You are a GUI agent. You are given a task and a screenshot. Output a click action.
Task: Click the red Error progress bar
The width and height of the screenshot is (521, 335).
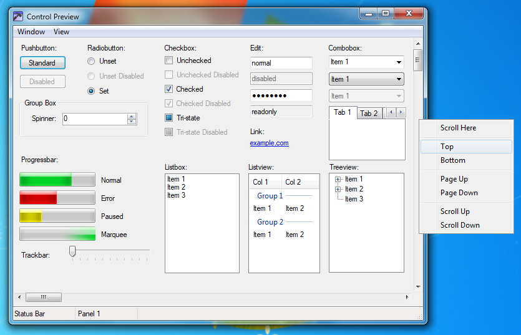[57, 197]
